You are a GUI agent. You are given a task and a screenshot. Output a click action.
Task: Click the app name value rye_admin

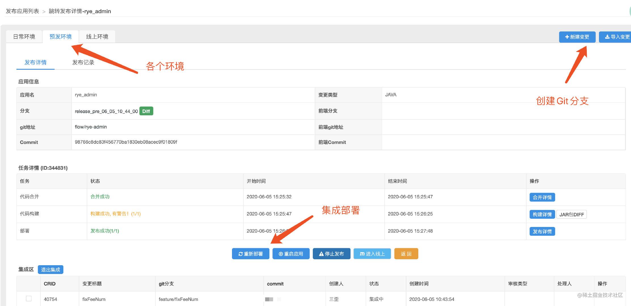[86, 95]
